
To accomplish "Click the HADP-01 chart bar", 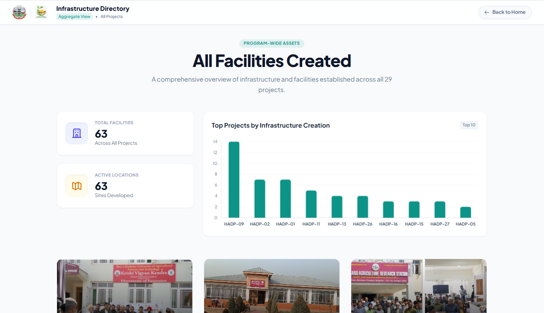I will [x=285, y=199].
